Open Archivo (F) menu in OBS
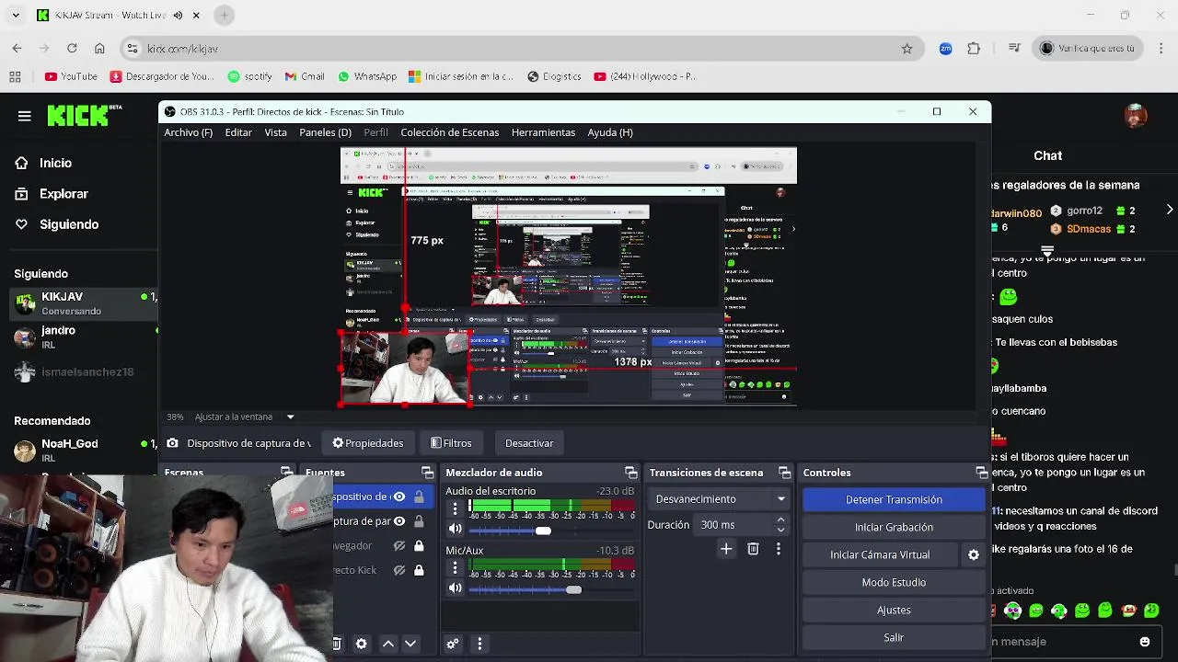 pyautogui.click(x=189, y=132)
